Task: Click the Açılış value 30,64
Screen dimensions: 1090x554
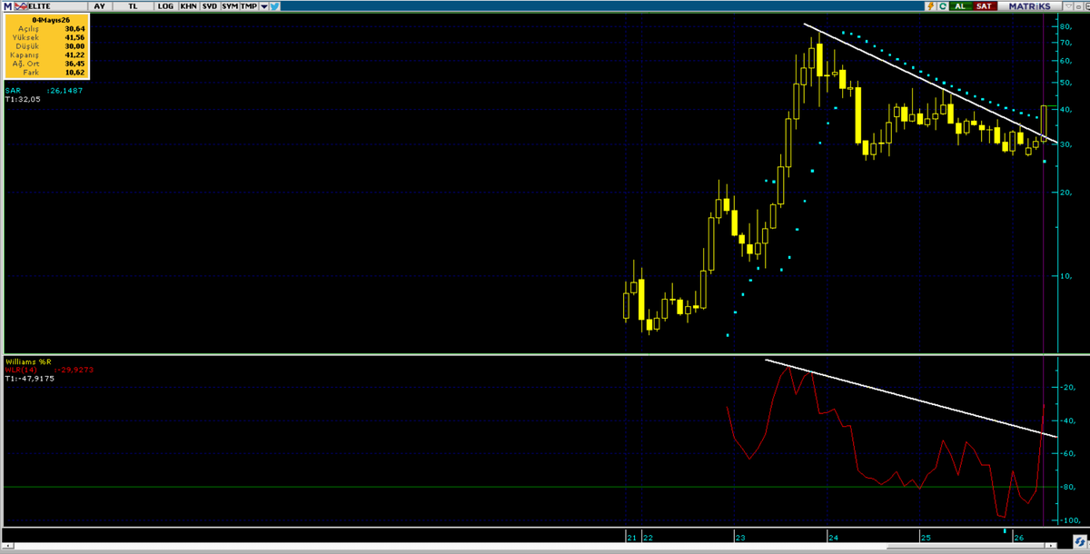Action: 74,29
